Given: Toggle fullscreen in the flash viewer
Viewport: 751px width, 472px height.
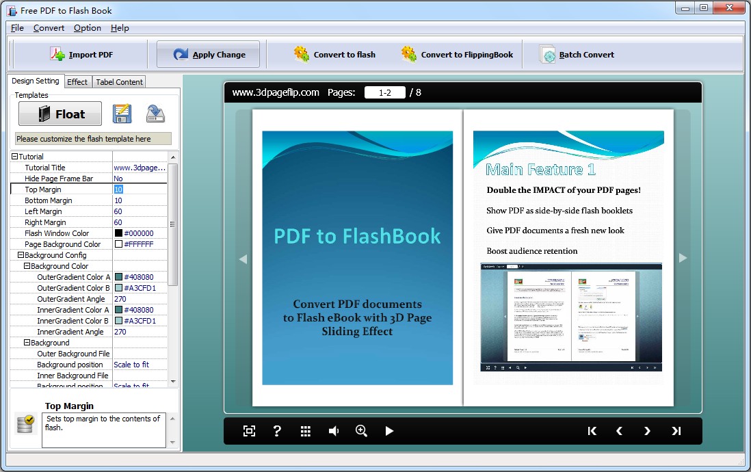Looking at the screenshot, I should click(x=249, y=431).
